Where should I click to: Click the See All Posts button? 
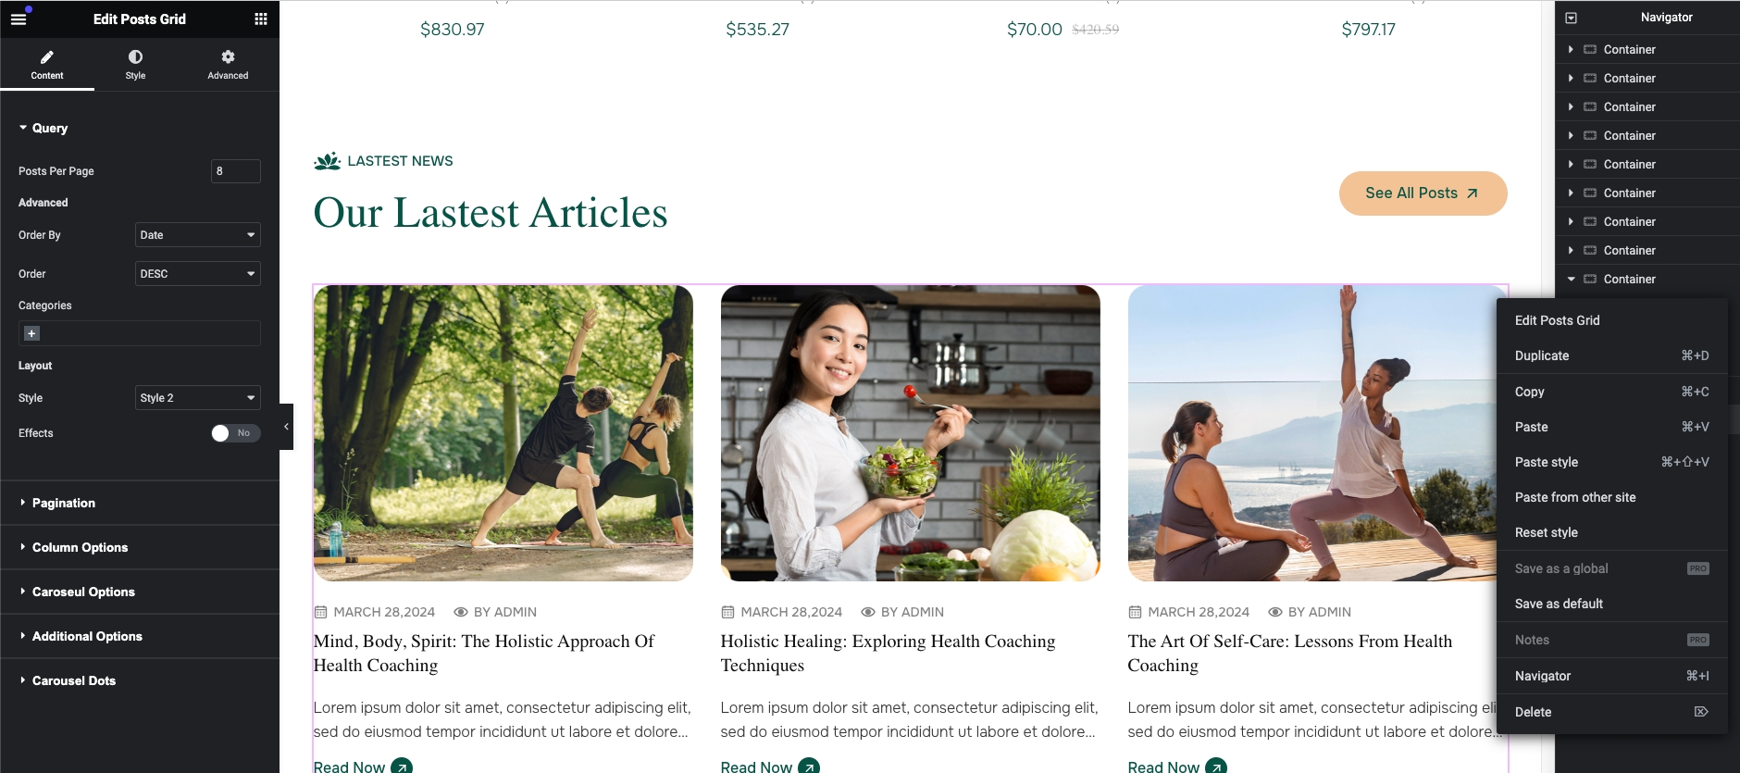tap(1423, 193)
